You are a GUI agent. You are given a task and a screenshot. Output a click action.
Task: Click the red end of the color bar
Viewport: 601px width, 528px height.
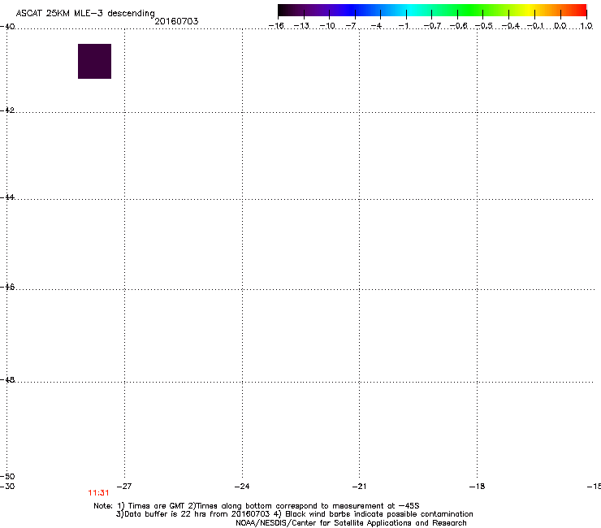pyautogui.click(x=581, y=10)
